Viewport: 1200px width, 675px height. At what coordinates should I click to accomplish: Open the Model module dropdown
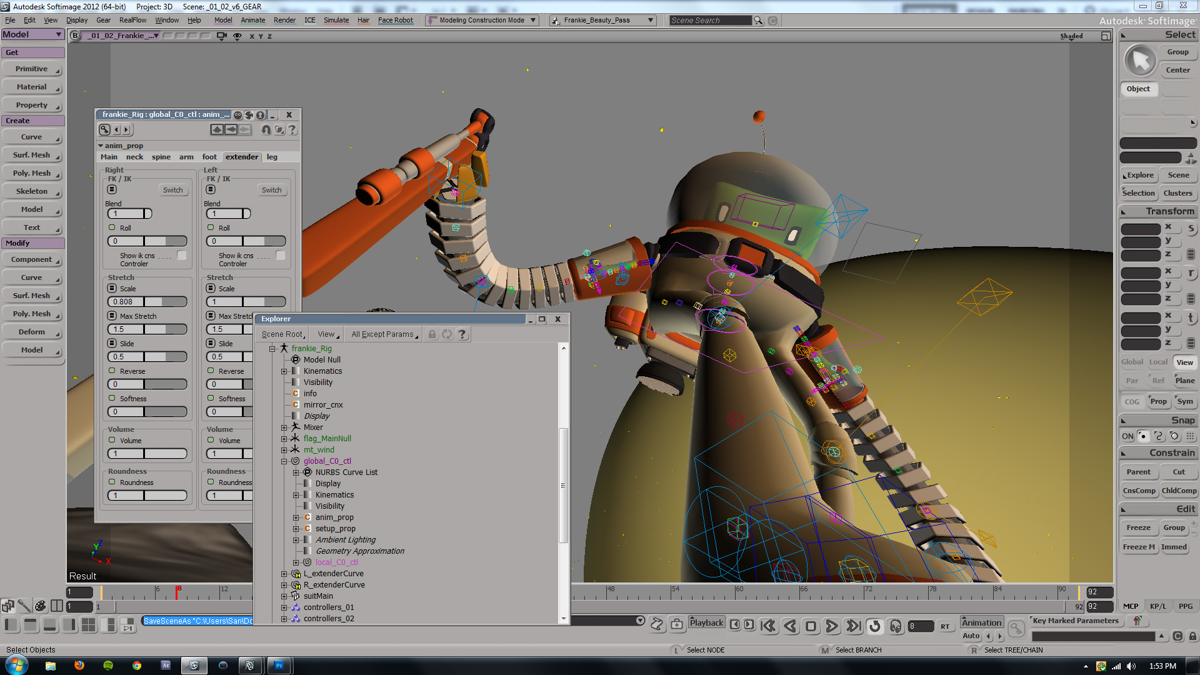click(x=32, y=35)
